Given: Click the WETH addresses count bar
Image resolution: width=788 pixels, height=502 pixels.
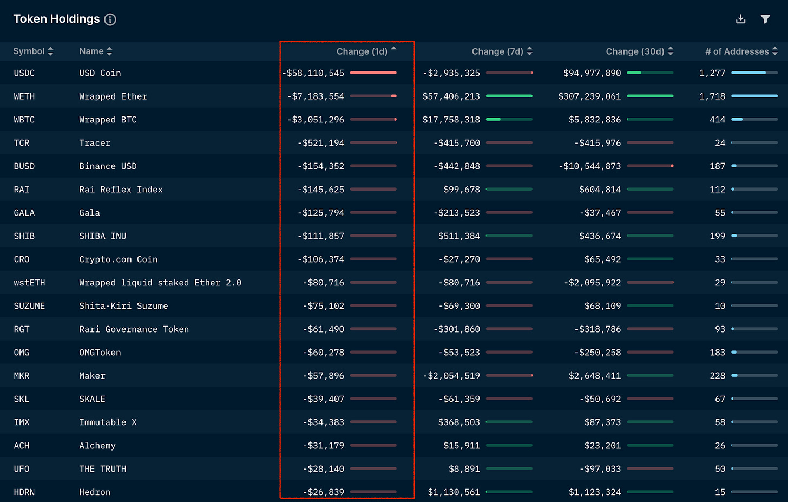Looking at the screenshot, I should pyautogui.click(x=754, y=96).
